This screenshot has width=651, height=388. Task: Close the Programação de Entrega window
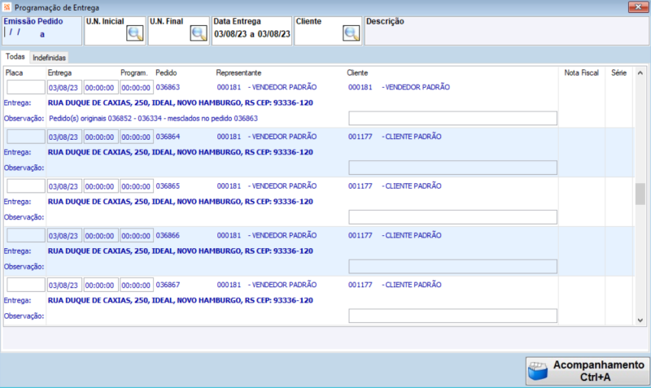(638, 7)
